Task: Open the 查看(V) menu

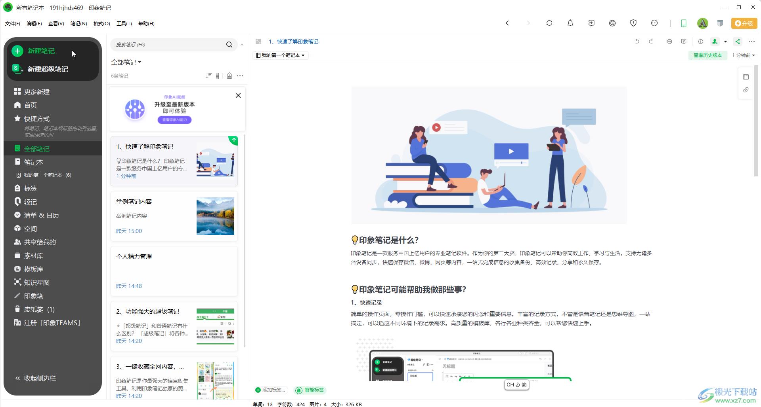Action: click(56, 24)
